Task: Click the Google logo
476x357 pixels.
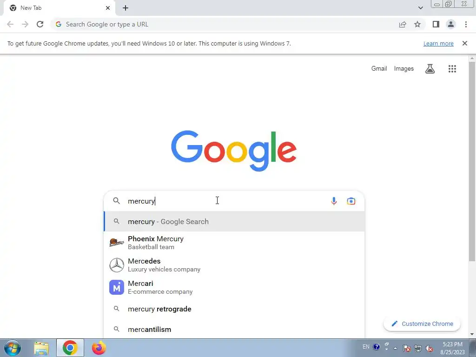Action: point(234,151)
